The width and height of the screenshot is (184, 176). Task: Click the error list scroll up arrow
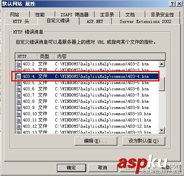pyautogui.click(x=162, y=64)
